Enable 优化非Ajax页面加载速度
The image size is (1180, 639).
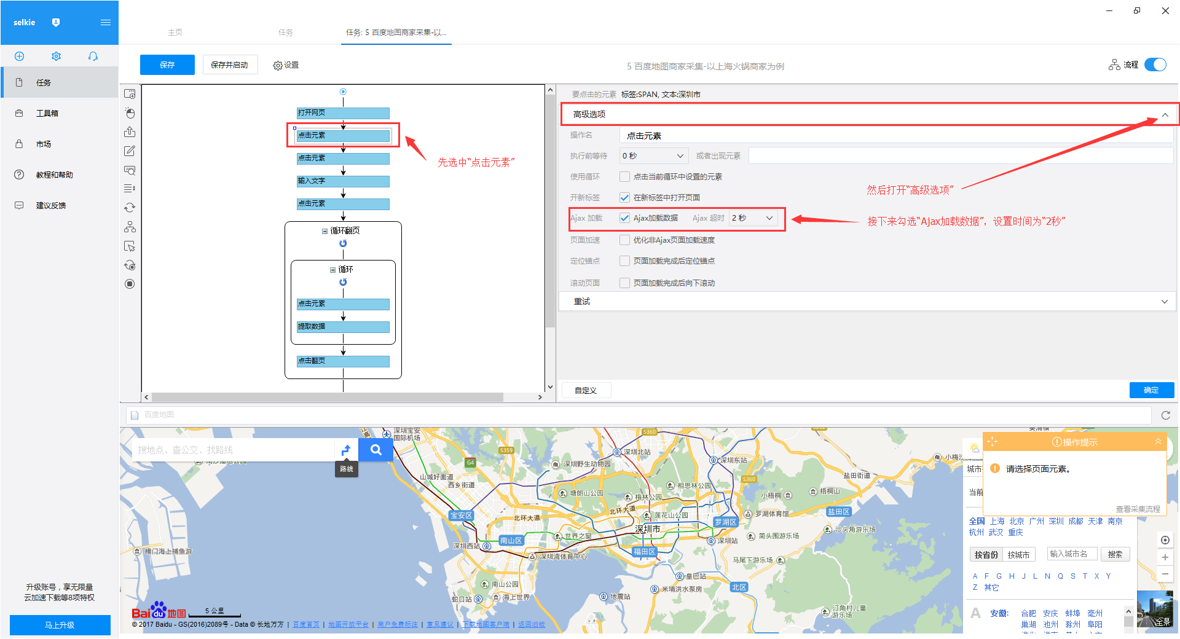(x=624, y=240)
